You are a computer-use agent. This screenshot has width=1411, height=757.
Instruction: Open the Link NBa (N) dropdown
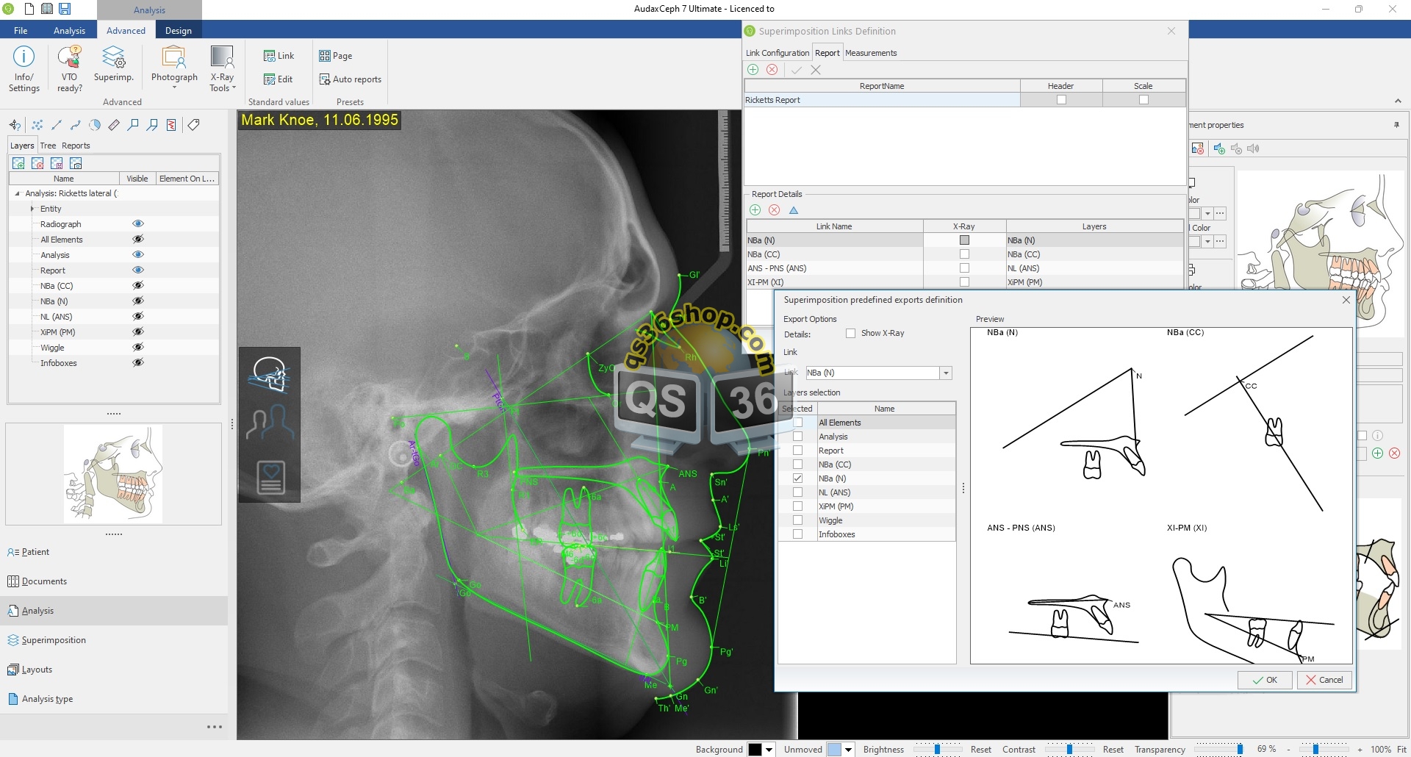[x=946, y=373]
